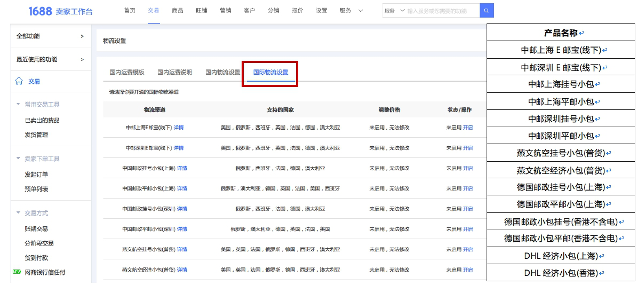The image size is (638, 285).
Task: Click the blue search magnifier button
Action: point(487,11)
